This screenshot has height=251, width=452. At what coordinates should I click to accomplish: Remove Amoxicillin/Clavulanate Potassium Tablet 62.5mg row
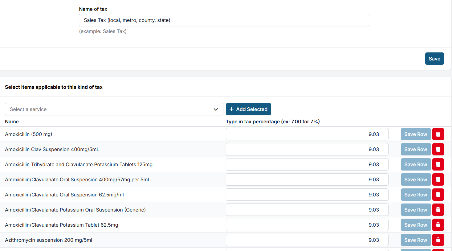click(438, 225)
